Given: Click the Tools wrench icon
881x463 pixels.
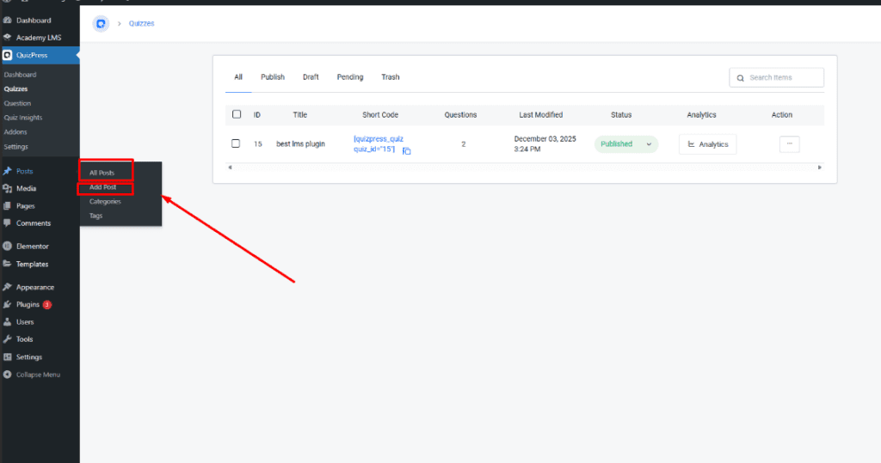Looking at the screenshot, I should (x=7, y=339).
